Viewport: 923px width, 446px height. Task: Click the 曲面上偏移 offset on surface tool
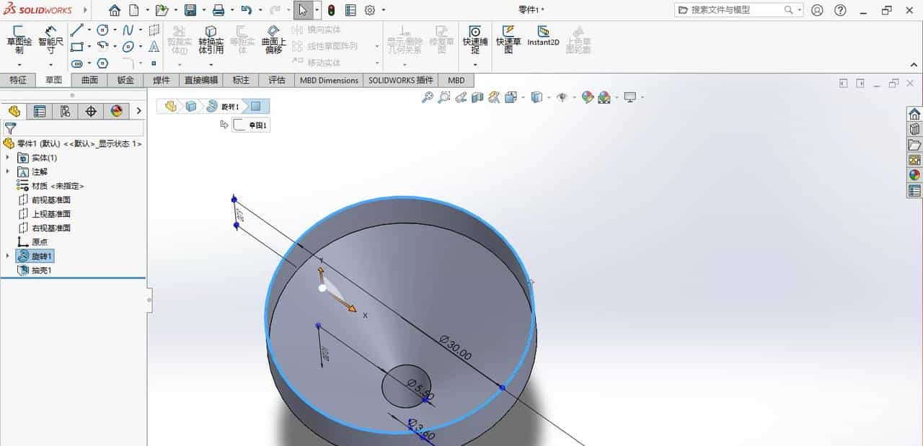pos(274,42)
